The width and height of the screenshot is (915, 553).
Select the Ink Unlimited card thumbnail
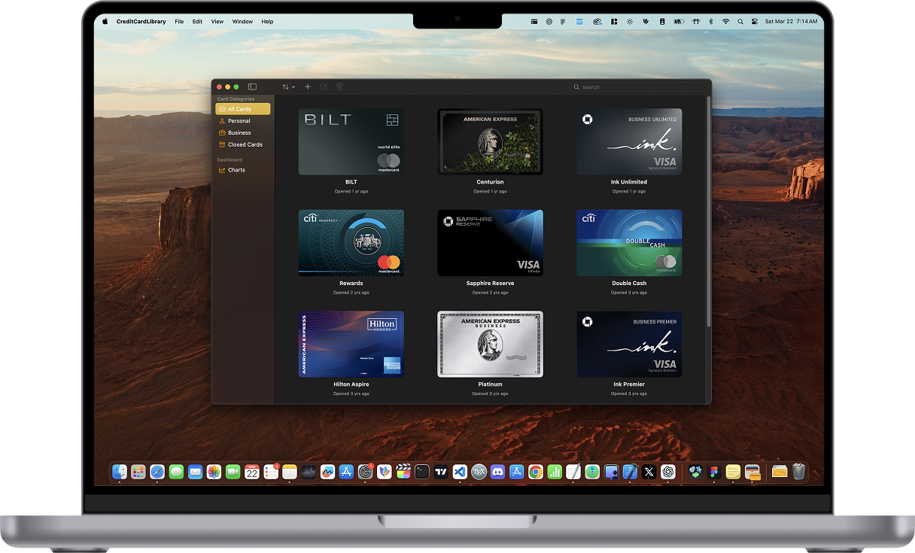(x=629, y=141)
